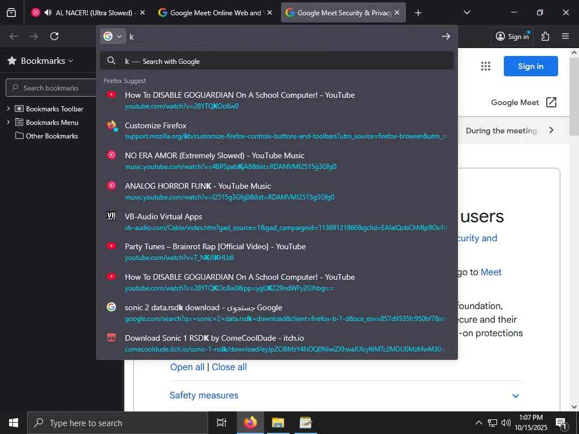Click VB-Audio favicon in suggestions

point(111,216)
